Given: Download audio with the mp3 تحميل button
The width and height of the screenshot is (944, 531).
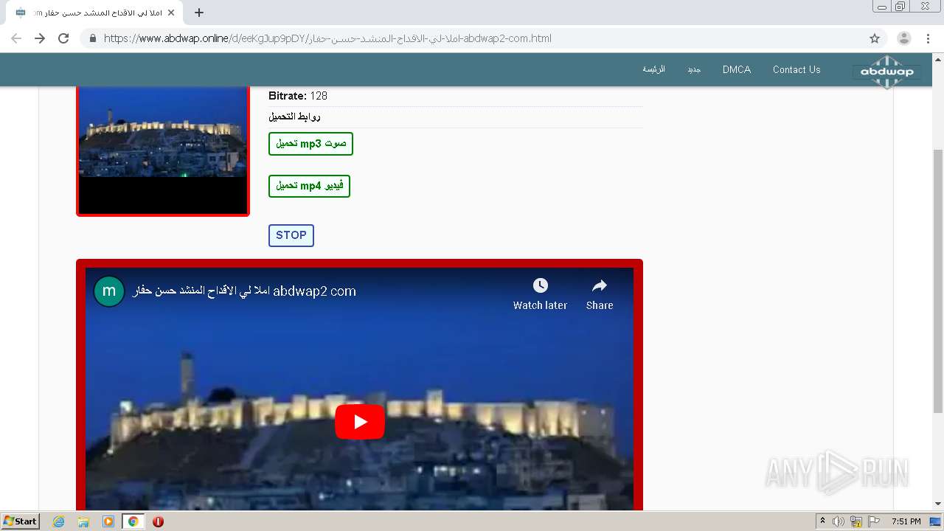Looking at the screenshot, I should point(310,144).
